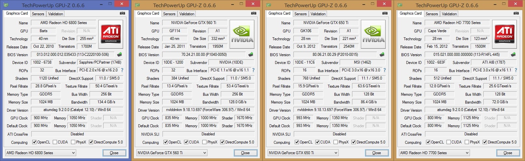
Task: Click GPU-Z title bar icon of HD 6800 window
Action: pyautogui.click(x=6, y=5)
